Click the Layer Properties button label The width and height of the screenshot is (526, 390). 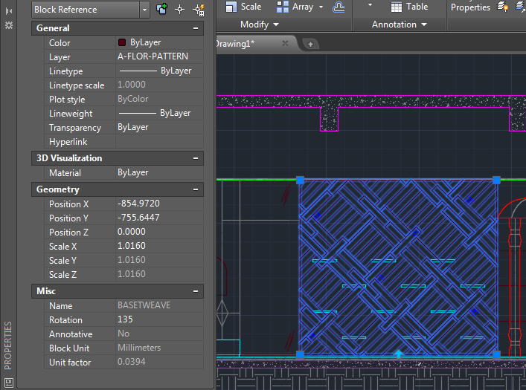[x=470, y=7]
